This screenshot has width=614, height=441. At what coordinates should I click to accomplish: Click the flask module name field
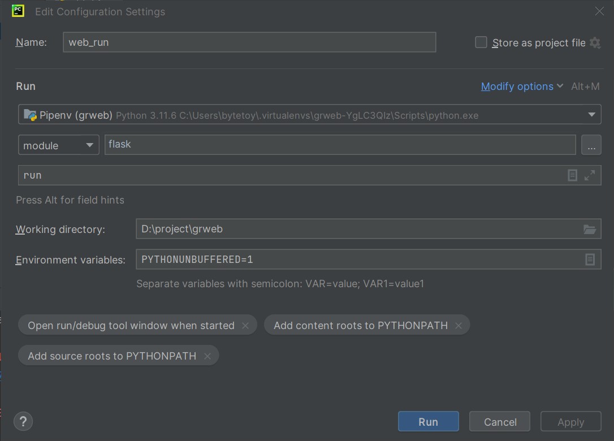pos(339,145)
